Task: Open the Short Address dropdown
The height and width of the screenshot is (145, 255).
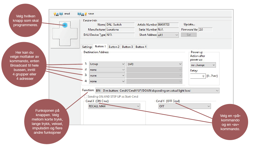Action: tap(168, 35)
